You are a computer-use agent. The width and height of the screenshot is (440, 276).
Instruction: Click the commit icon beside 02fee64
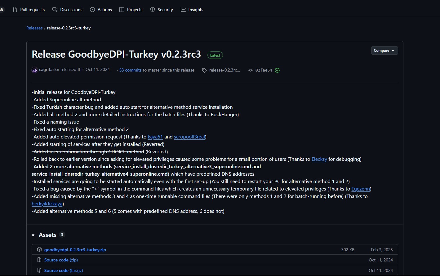click(251, 70)
